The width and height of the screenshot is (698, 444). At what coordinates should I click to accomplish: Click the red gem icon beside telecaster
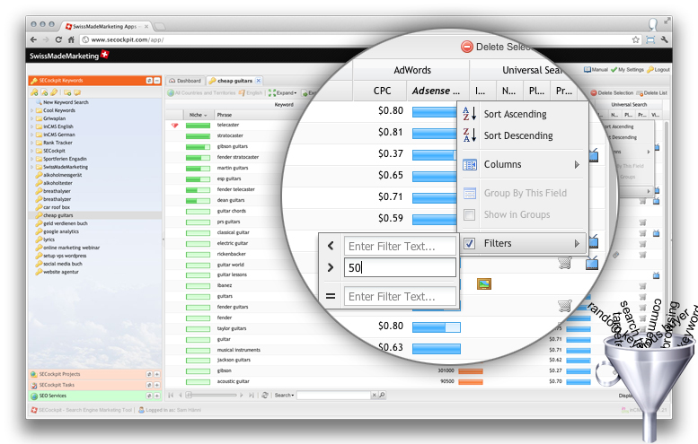pyautogui.click(x=174, y=126)
